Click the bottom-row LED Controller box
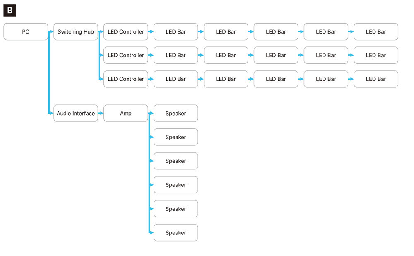The image size is (414, 256). tap(126, 79)
